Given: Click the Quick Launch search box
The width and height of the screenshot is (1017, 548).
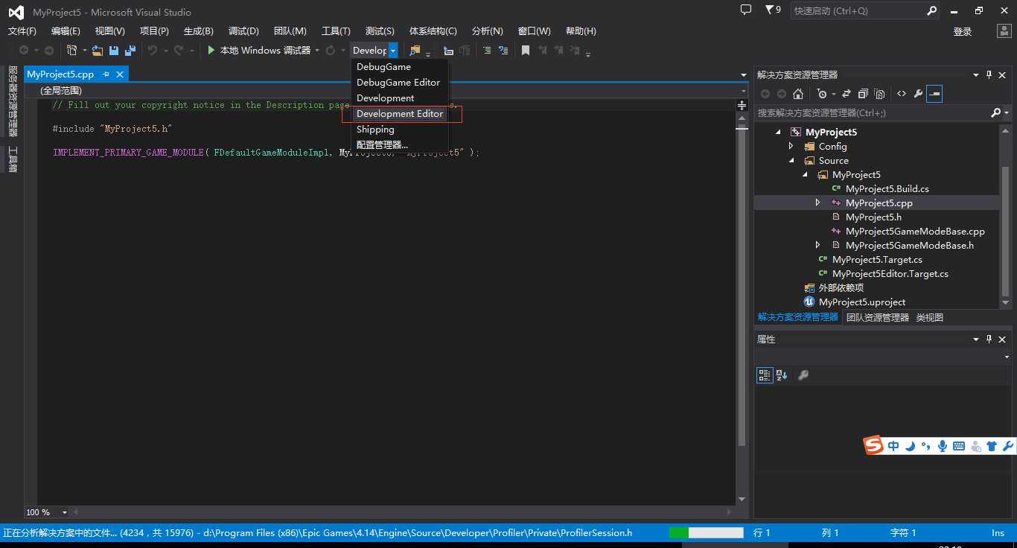Looking at the screenshot, I should [867, 11].
